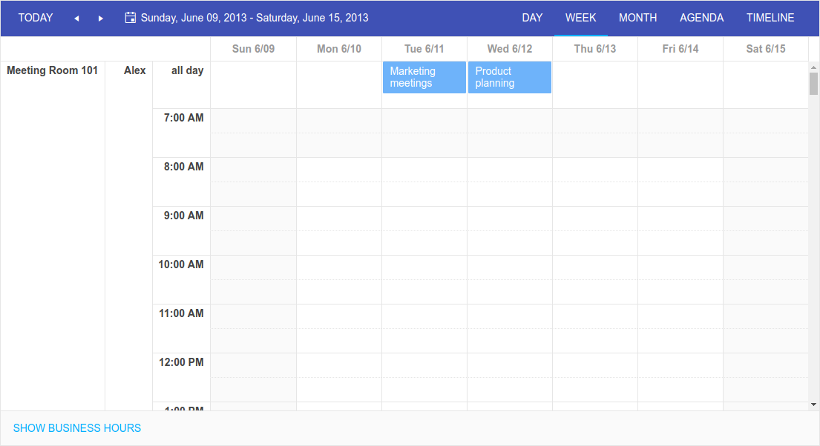
Task: Select the Tue 6/11 column header
Action: (424, 49)
